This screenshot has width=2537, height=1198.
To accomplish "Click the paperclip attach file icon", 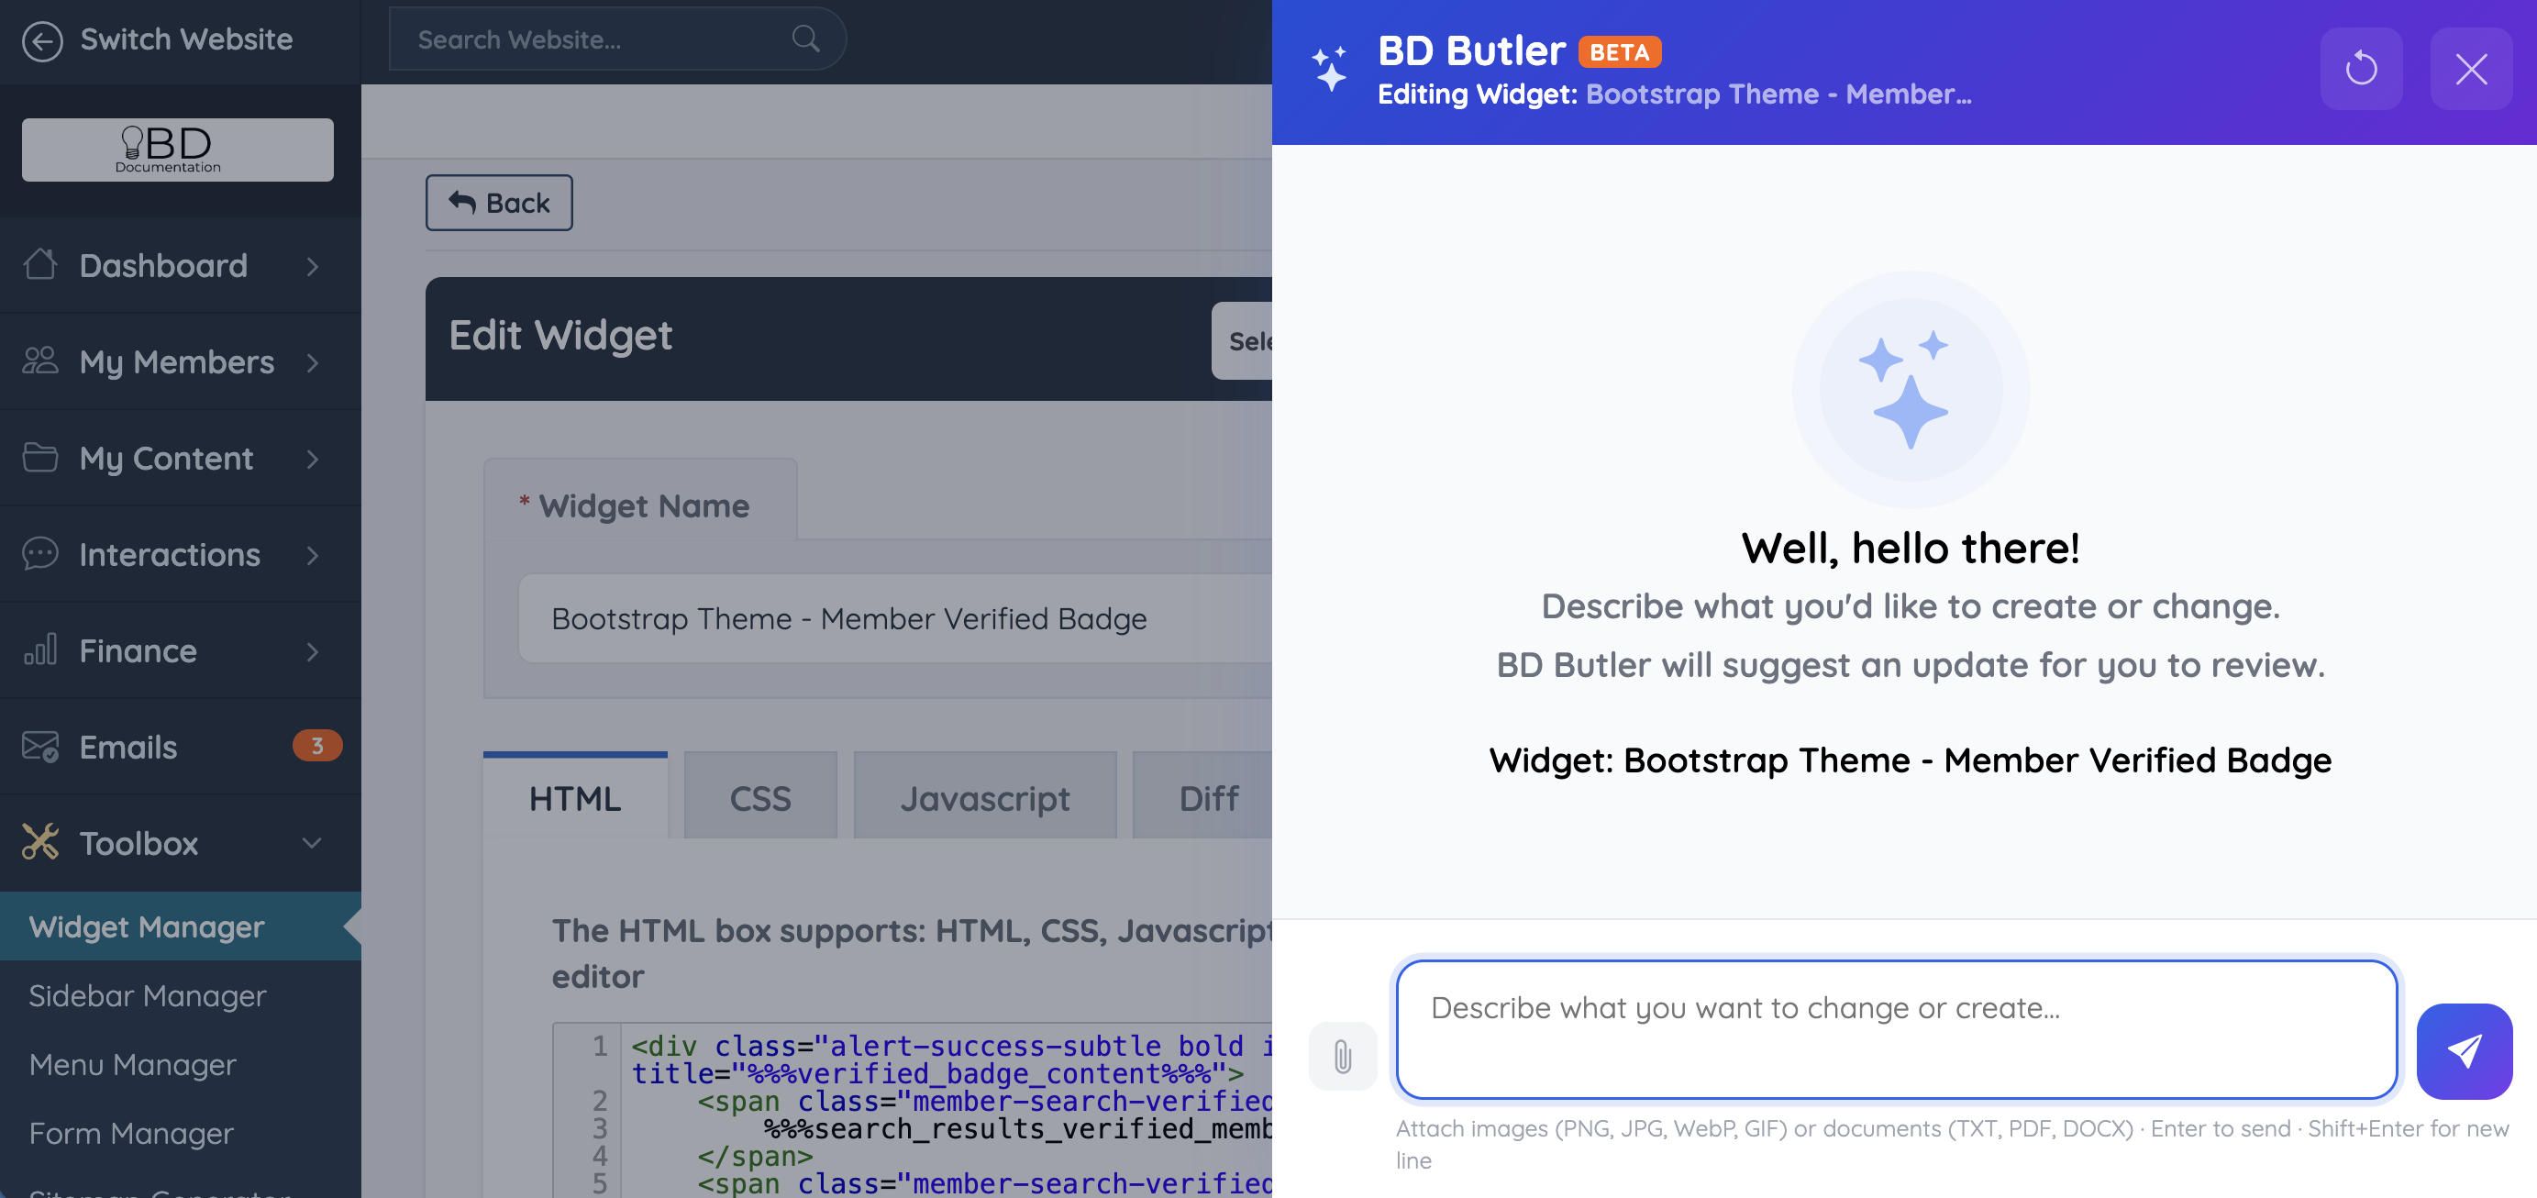I will tap(1343, 1055).
